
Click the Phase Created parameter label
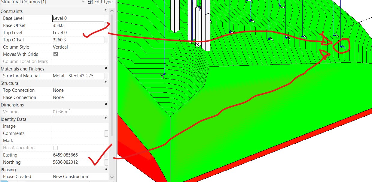tap(17, 177)
